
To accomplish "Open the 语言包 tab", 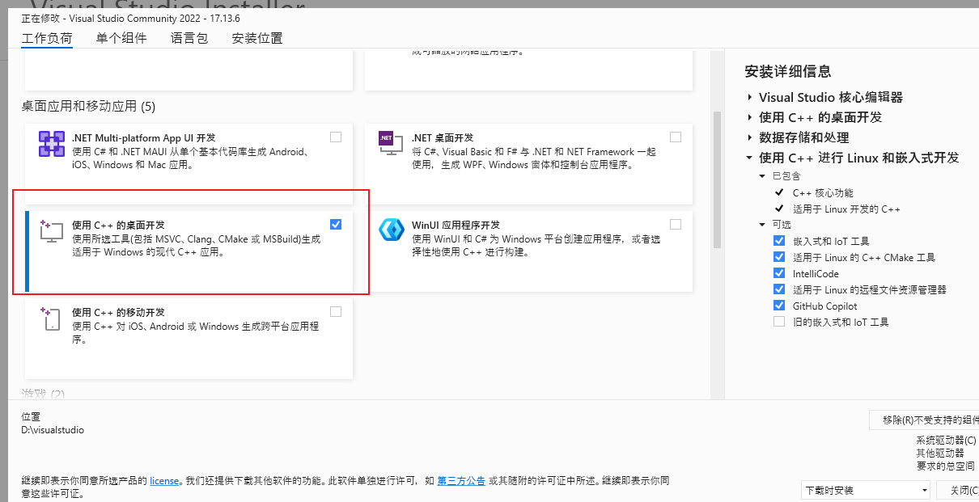I will coord(189,37).
